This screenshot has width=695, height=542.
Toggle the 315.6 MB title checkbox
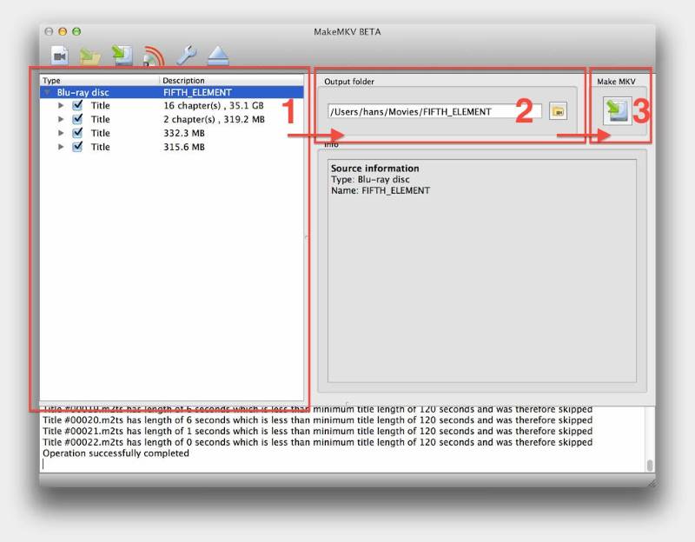(77, 147)
